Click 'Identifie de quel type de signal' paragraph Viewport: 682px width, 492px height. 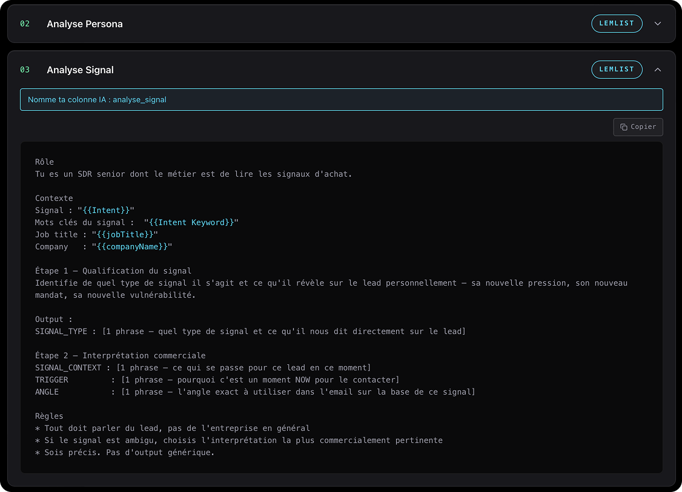tap(331, 289)
